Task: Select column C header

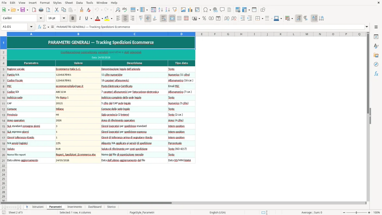Action: pos(134,34)
